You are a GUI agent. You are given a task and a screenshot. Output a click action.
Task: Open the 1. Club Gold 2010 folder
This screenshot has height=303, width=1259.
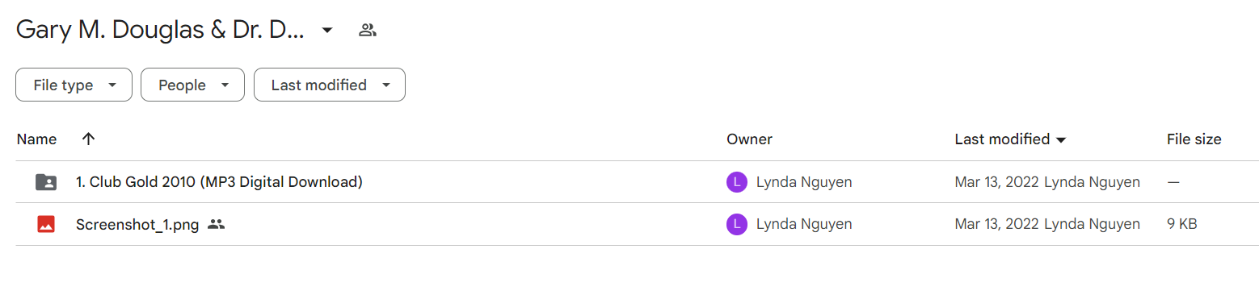tap(219, 182)
